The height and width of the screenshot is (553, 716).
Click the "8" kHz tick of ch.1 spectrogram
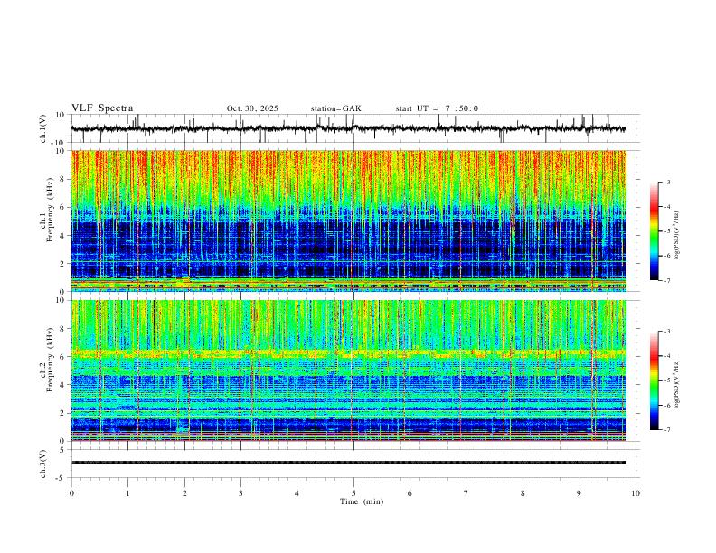pos(63,179)
